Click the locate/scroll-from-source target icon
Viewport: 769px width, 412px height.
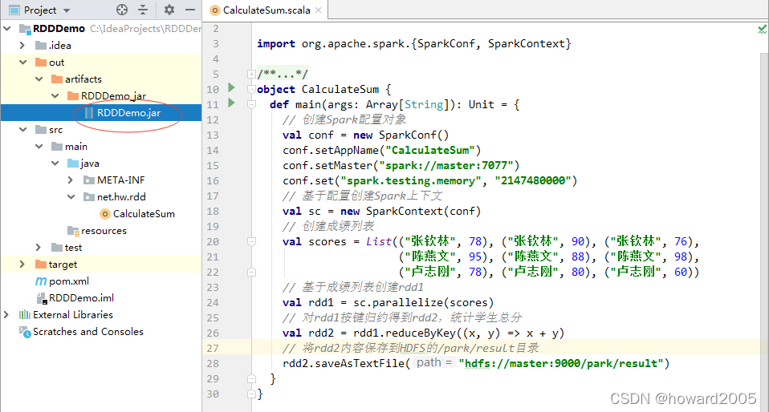(122, 10)
